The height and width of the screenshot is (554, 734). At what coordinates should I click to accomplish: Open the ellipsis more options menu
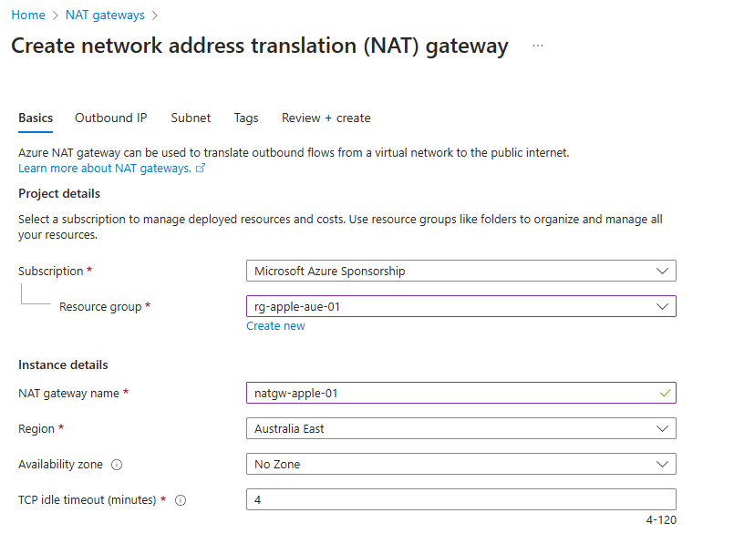(538, 46)
